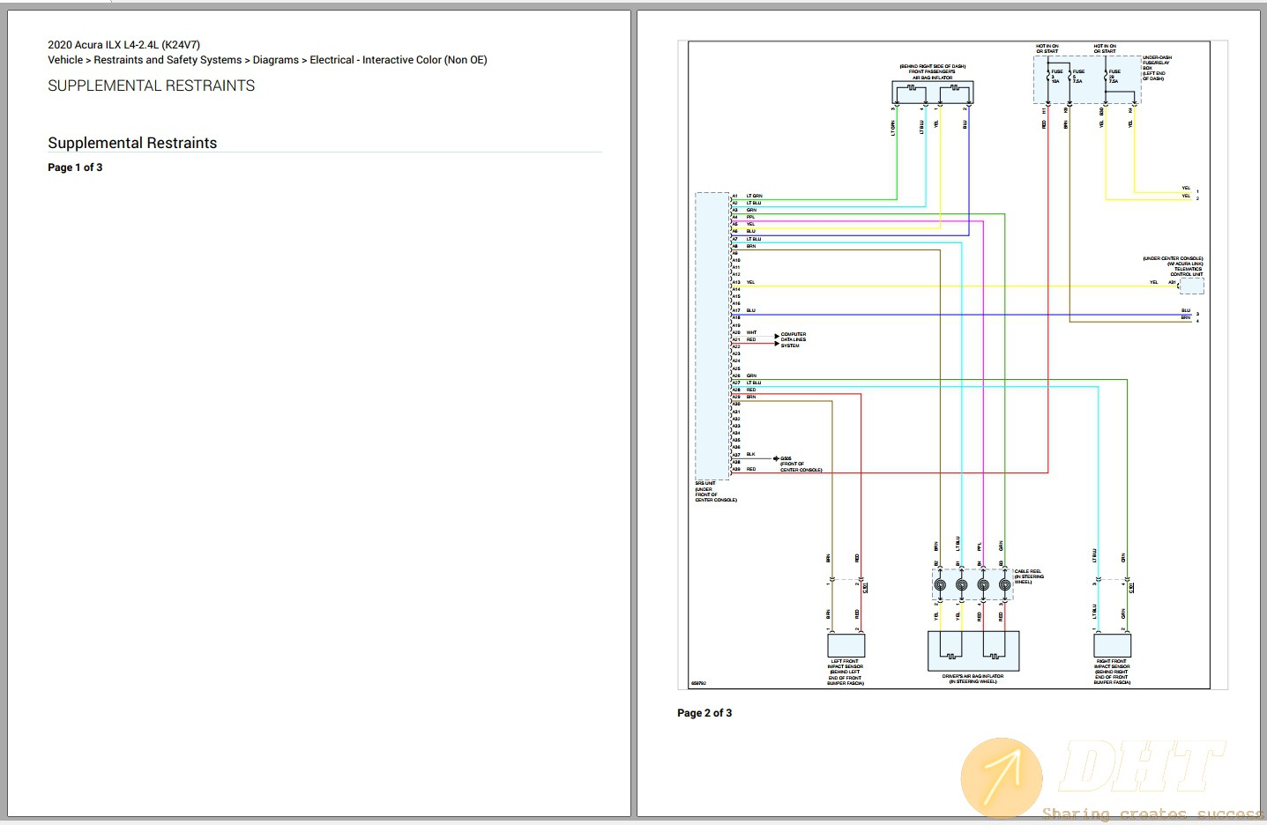
Task: Click the "RIGHT FRONT IMPACT SENSOR" label
Action: pos(1112,673)
